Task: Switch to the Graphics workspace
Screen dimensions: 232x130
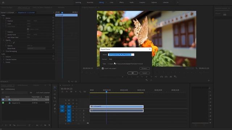Action: pos(142,3)
